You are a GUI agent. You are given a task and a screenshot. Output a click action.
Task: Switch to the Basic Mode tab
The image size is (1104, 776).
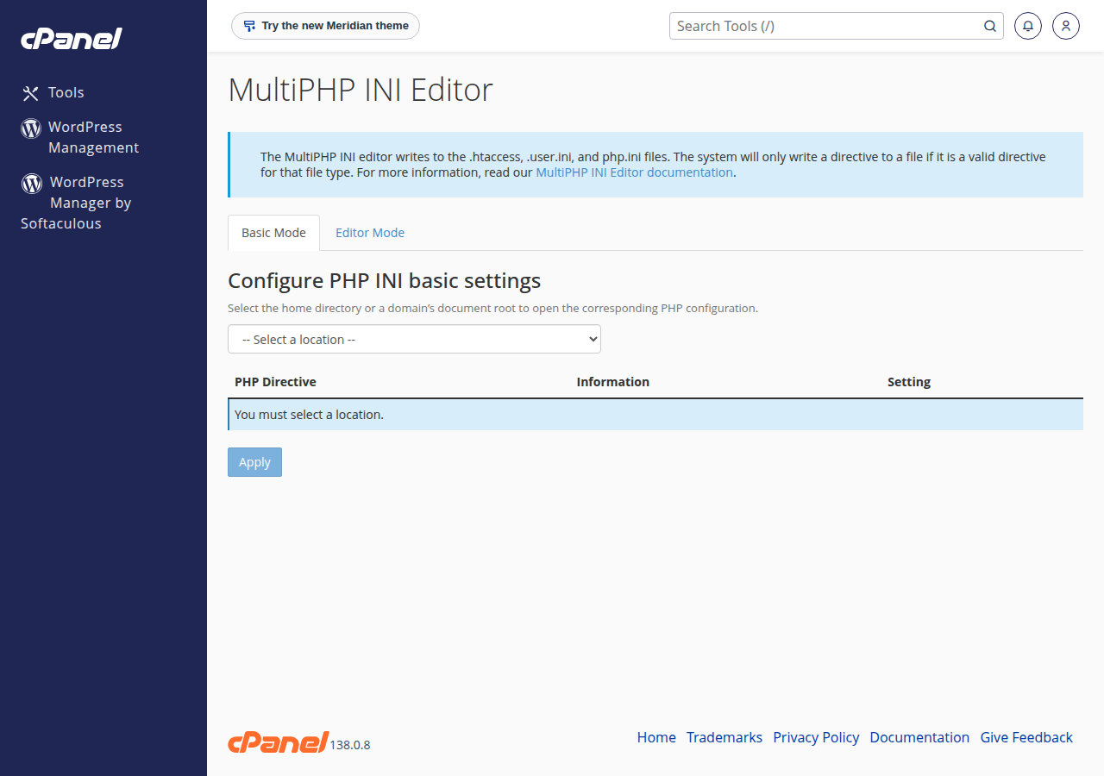point(273,233)
